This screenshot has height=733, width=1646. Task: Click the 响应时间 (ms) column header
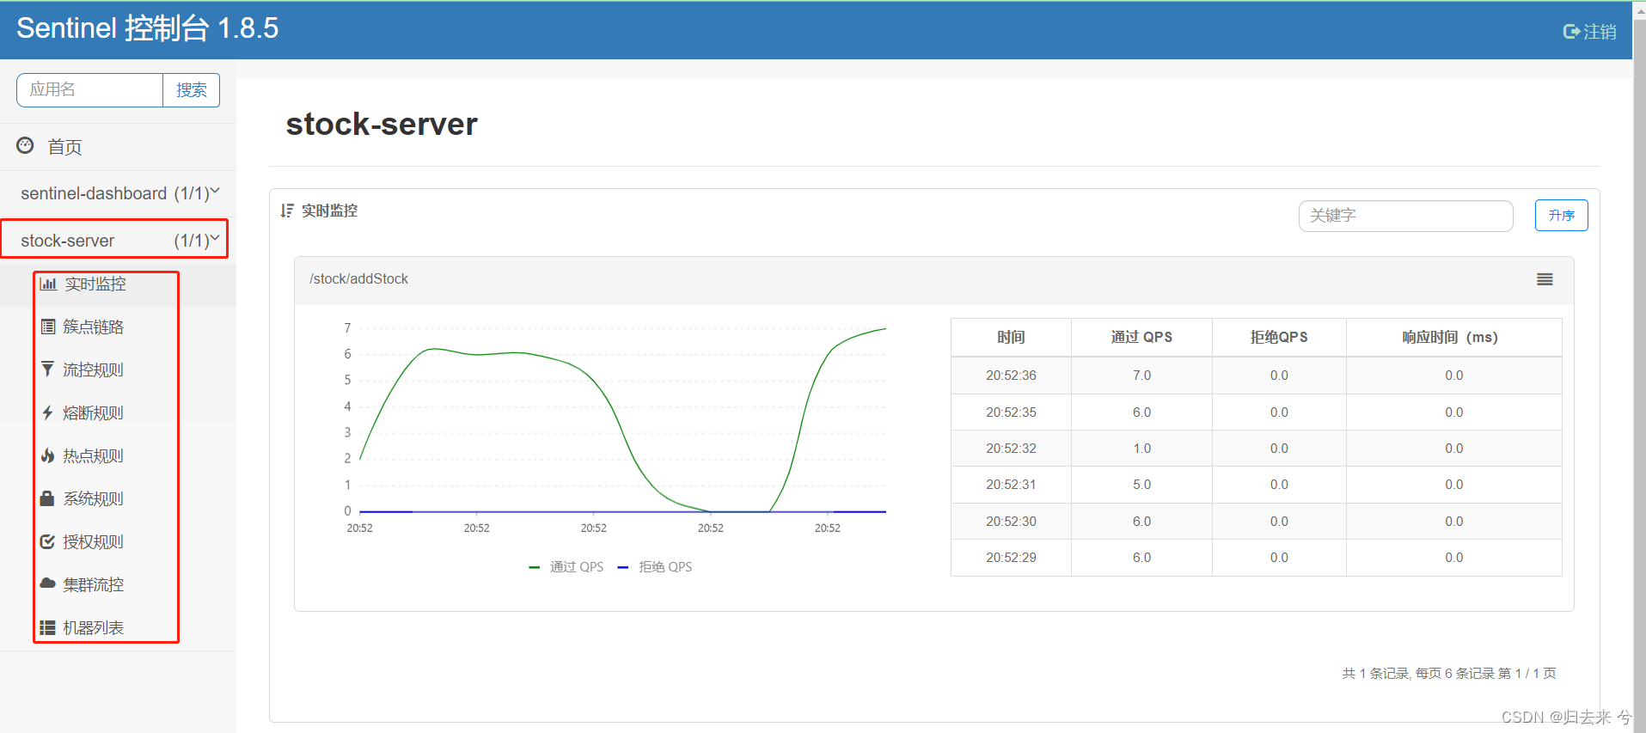click(1453, 338)
